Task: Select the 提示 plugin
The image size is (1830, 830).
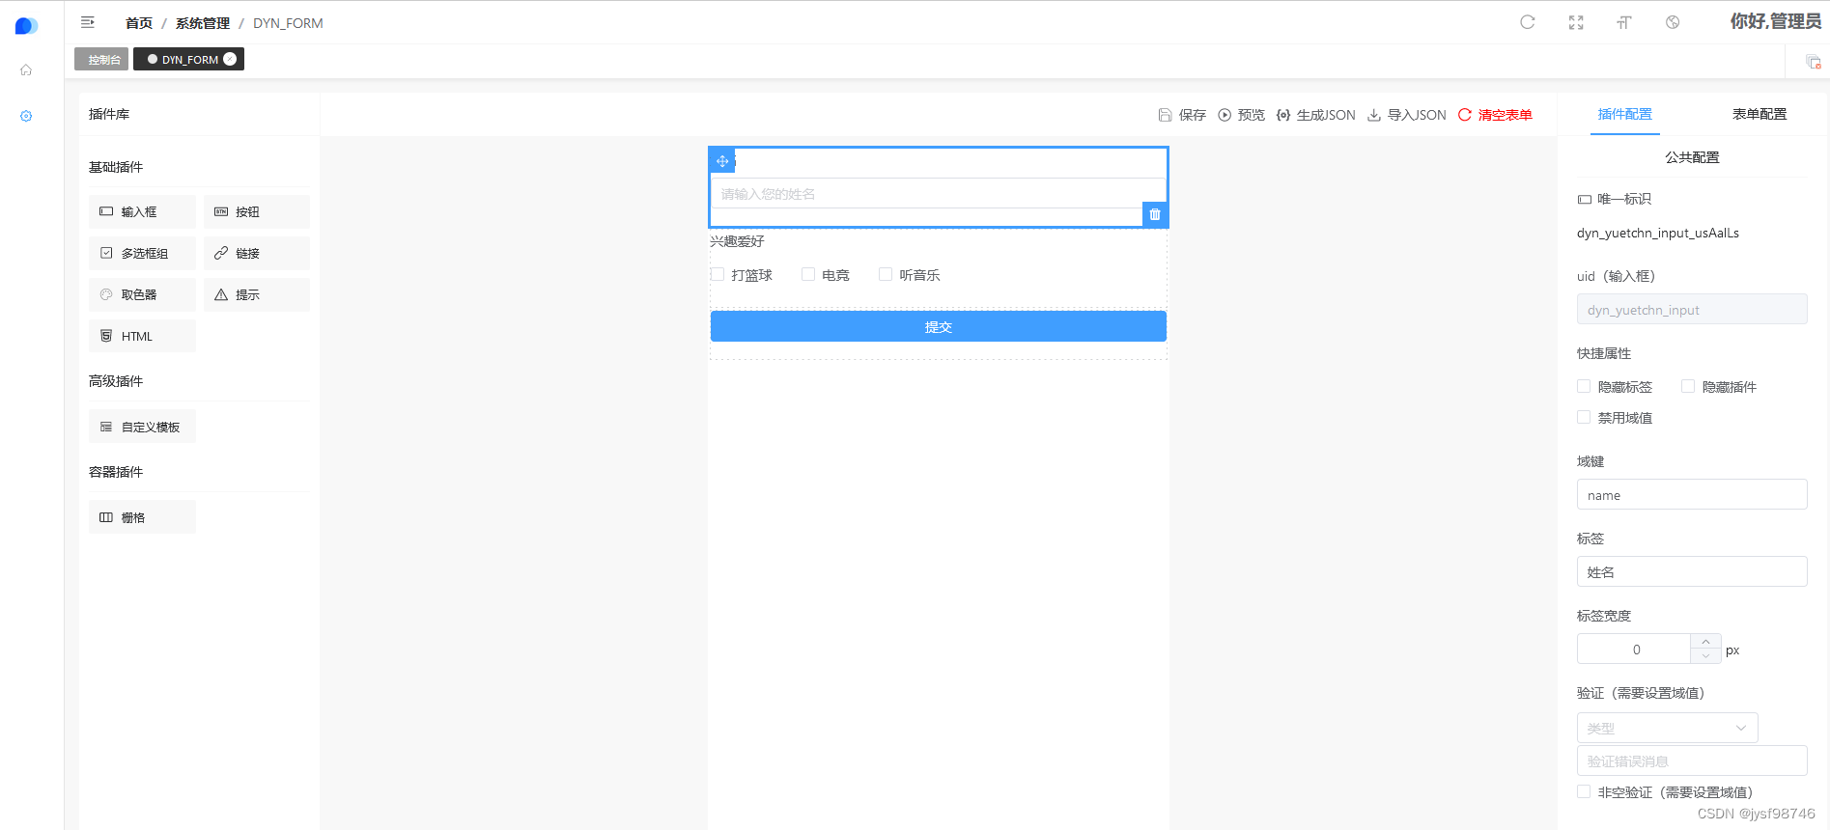Action: tap(257, 294)
